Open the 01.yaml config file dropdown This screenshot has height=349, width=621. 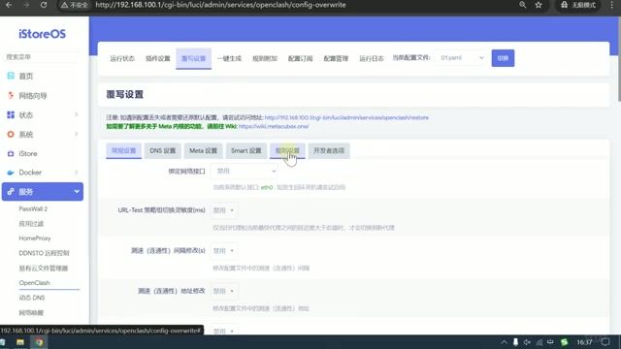point(462,58)
